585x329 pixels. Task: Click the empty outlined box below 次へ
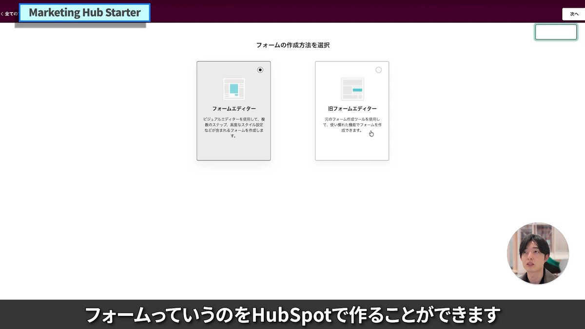(x=556, y=32)
